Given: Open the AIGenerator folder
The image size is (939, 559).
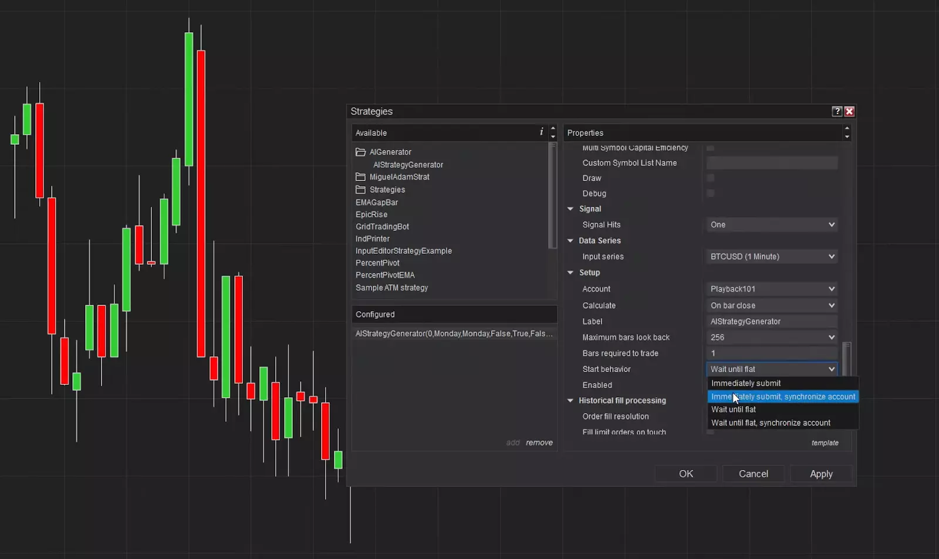Looking at the screenshot, I should tap(383, 152).
